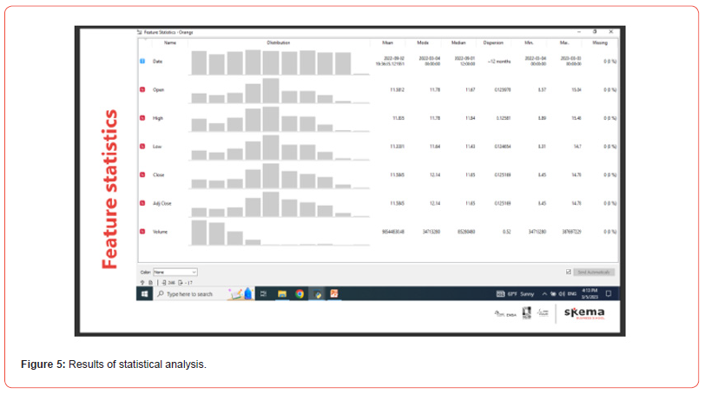711x394 pixels.
Task: Click the median value in the Open row
Action: (470, 89)
